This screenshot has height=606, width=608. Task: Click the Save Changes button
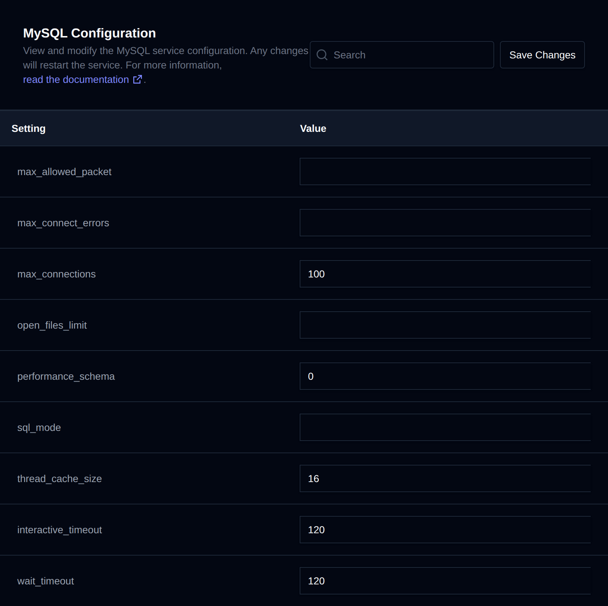542,55
